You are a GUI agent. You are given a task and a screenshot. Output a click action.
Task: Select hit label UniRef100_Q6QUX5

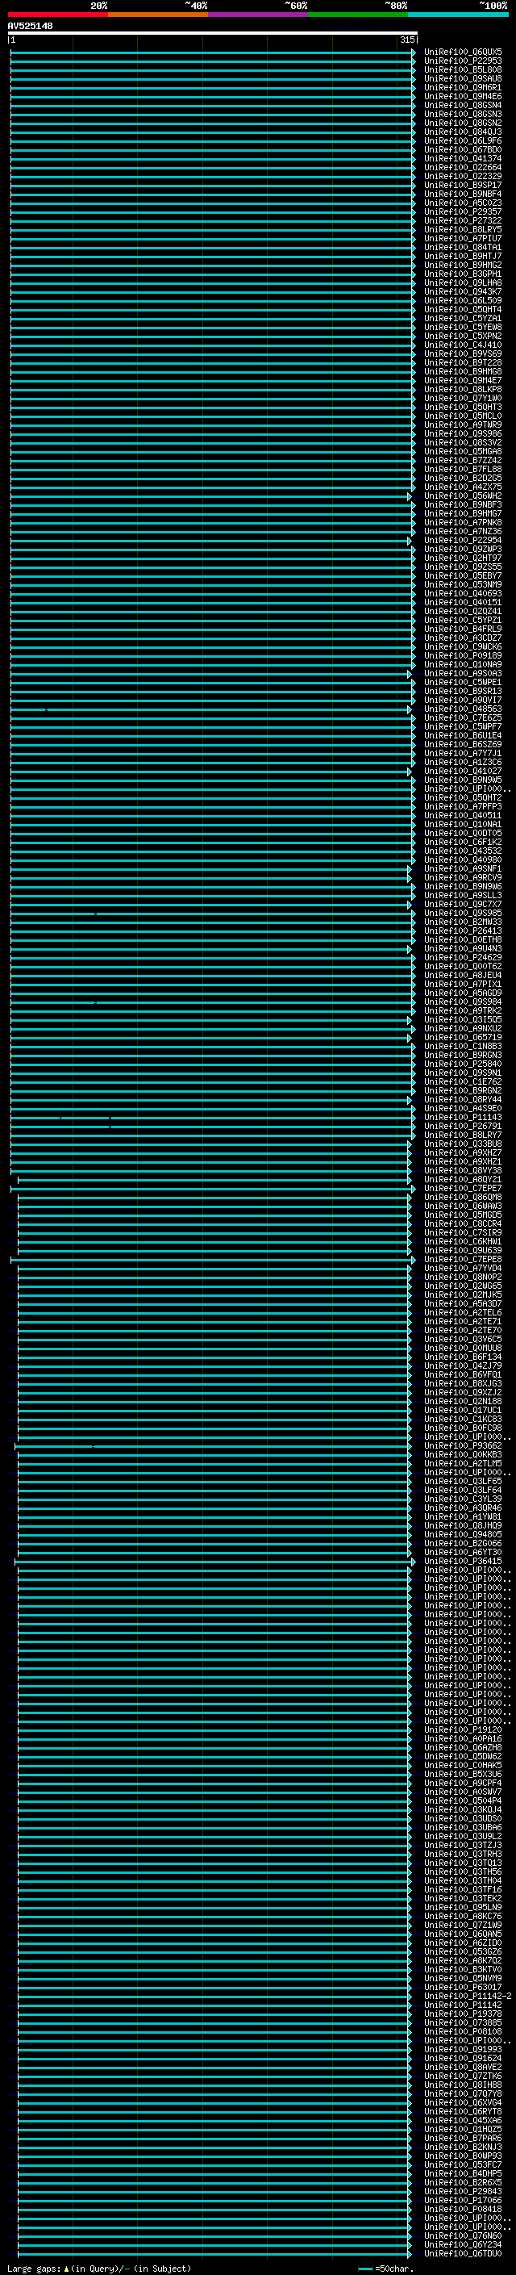click(463, 52)
